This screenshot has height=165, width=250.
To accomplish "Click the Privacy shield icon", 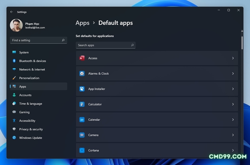I will (x=14, y=129).
